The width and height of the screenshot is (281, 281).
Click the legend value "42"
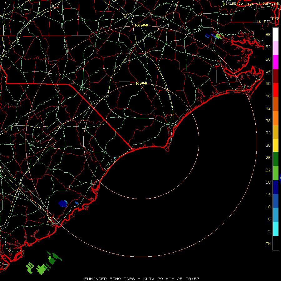point(268,108)
